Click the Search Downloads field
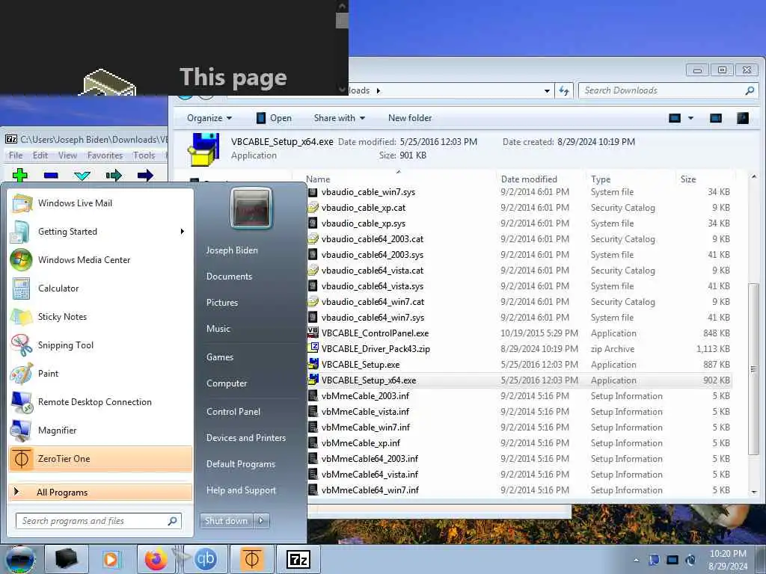 pos(668,90)
